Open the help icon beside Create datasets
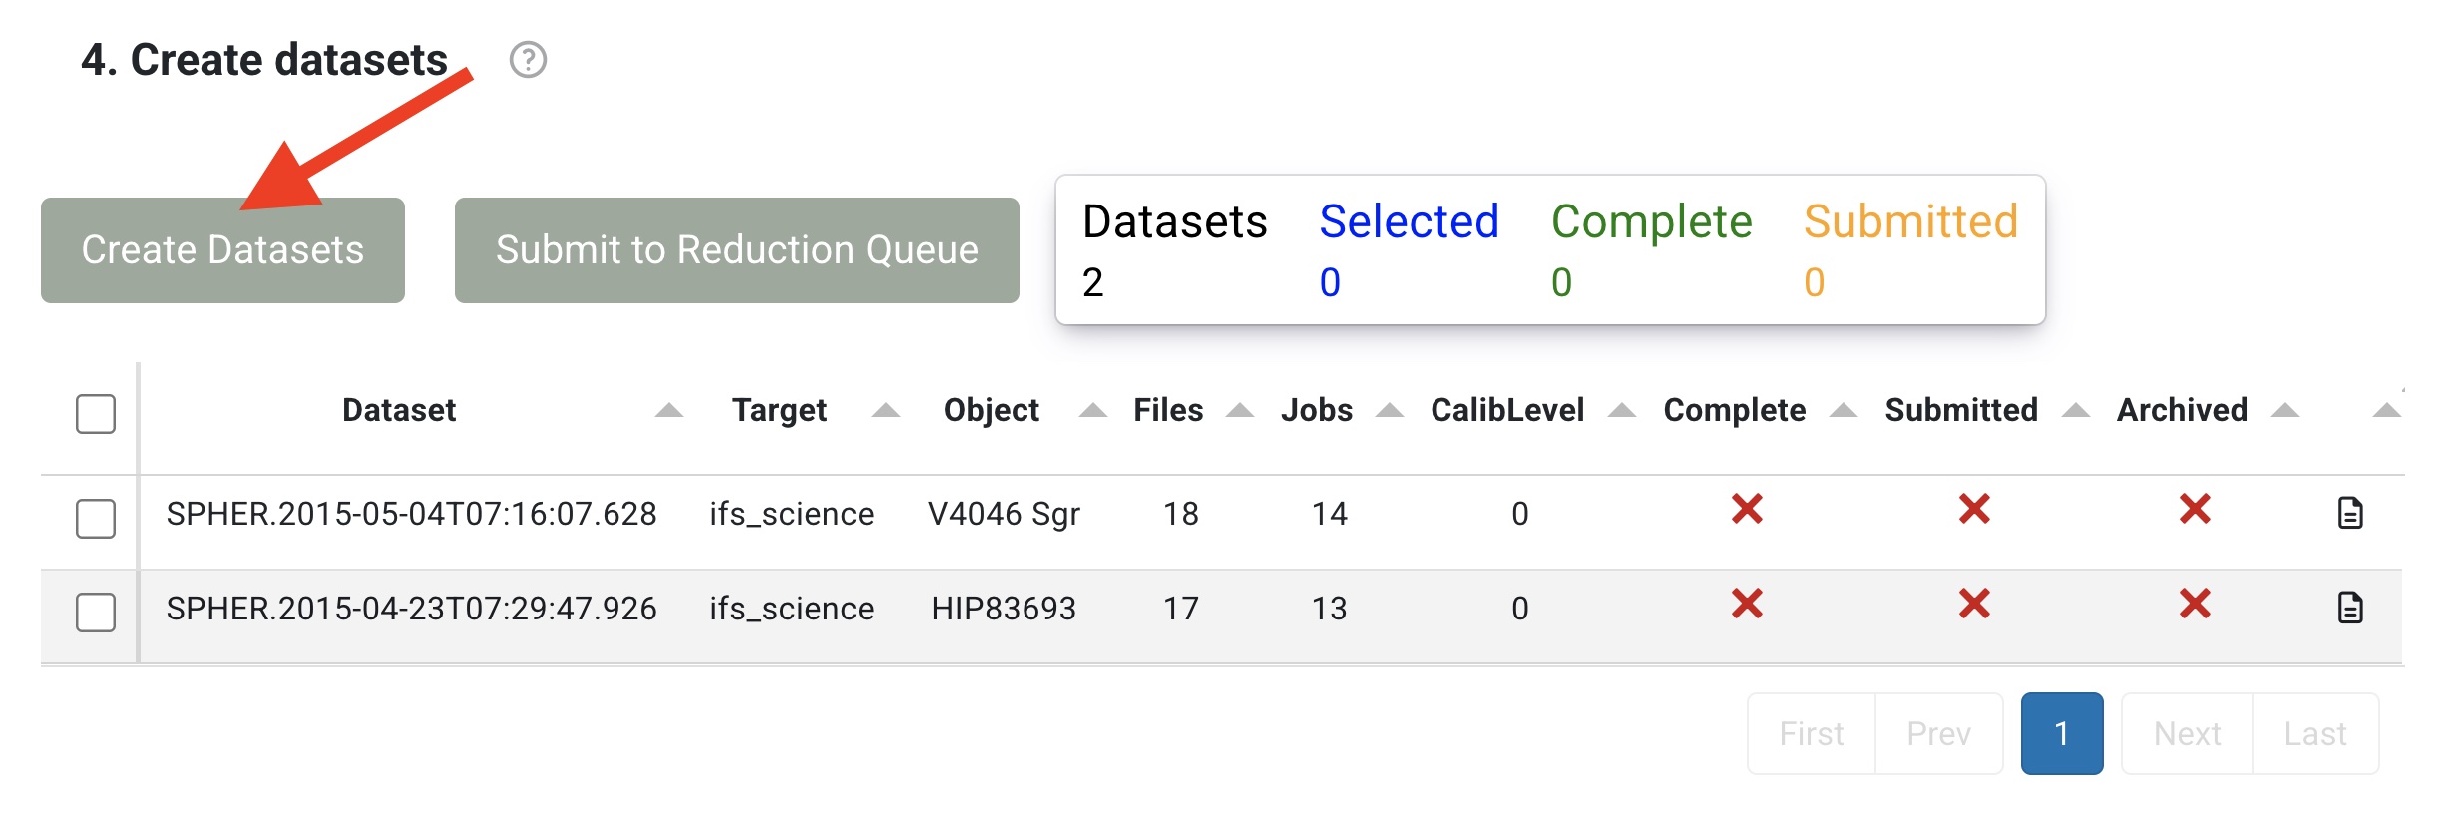This screenshot has width=2460, height=822. pos(528,60)
